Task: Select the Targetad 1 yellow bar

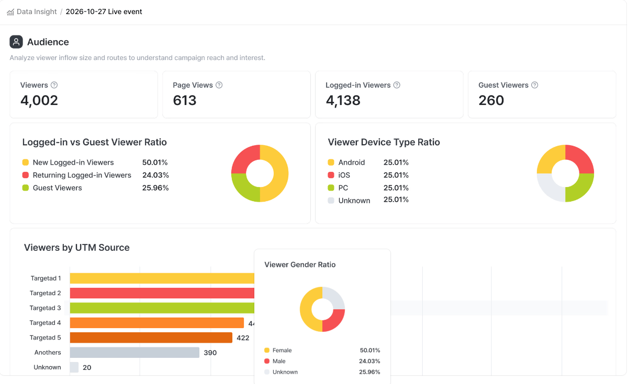Action: [162, 278]
